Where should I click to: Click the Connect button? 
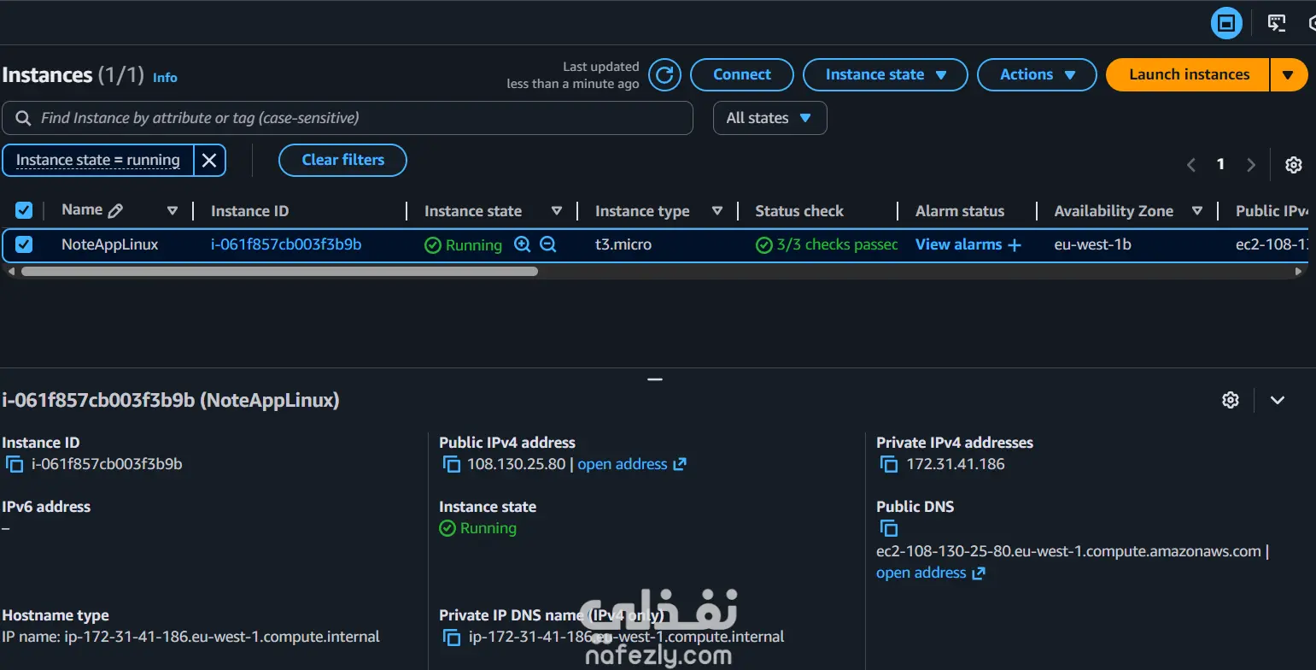click(x=742, y=74)
